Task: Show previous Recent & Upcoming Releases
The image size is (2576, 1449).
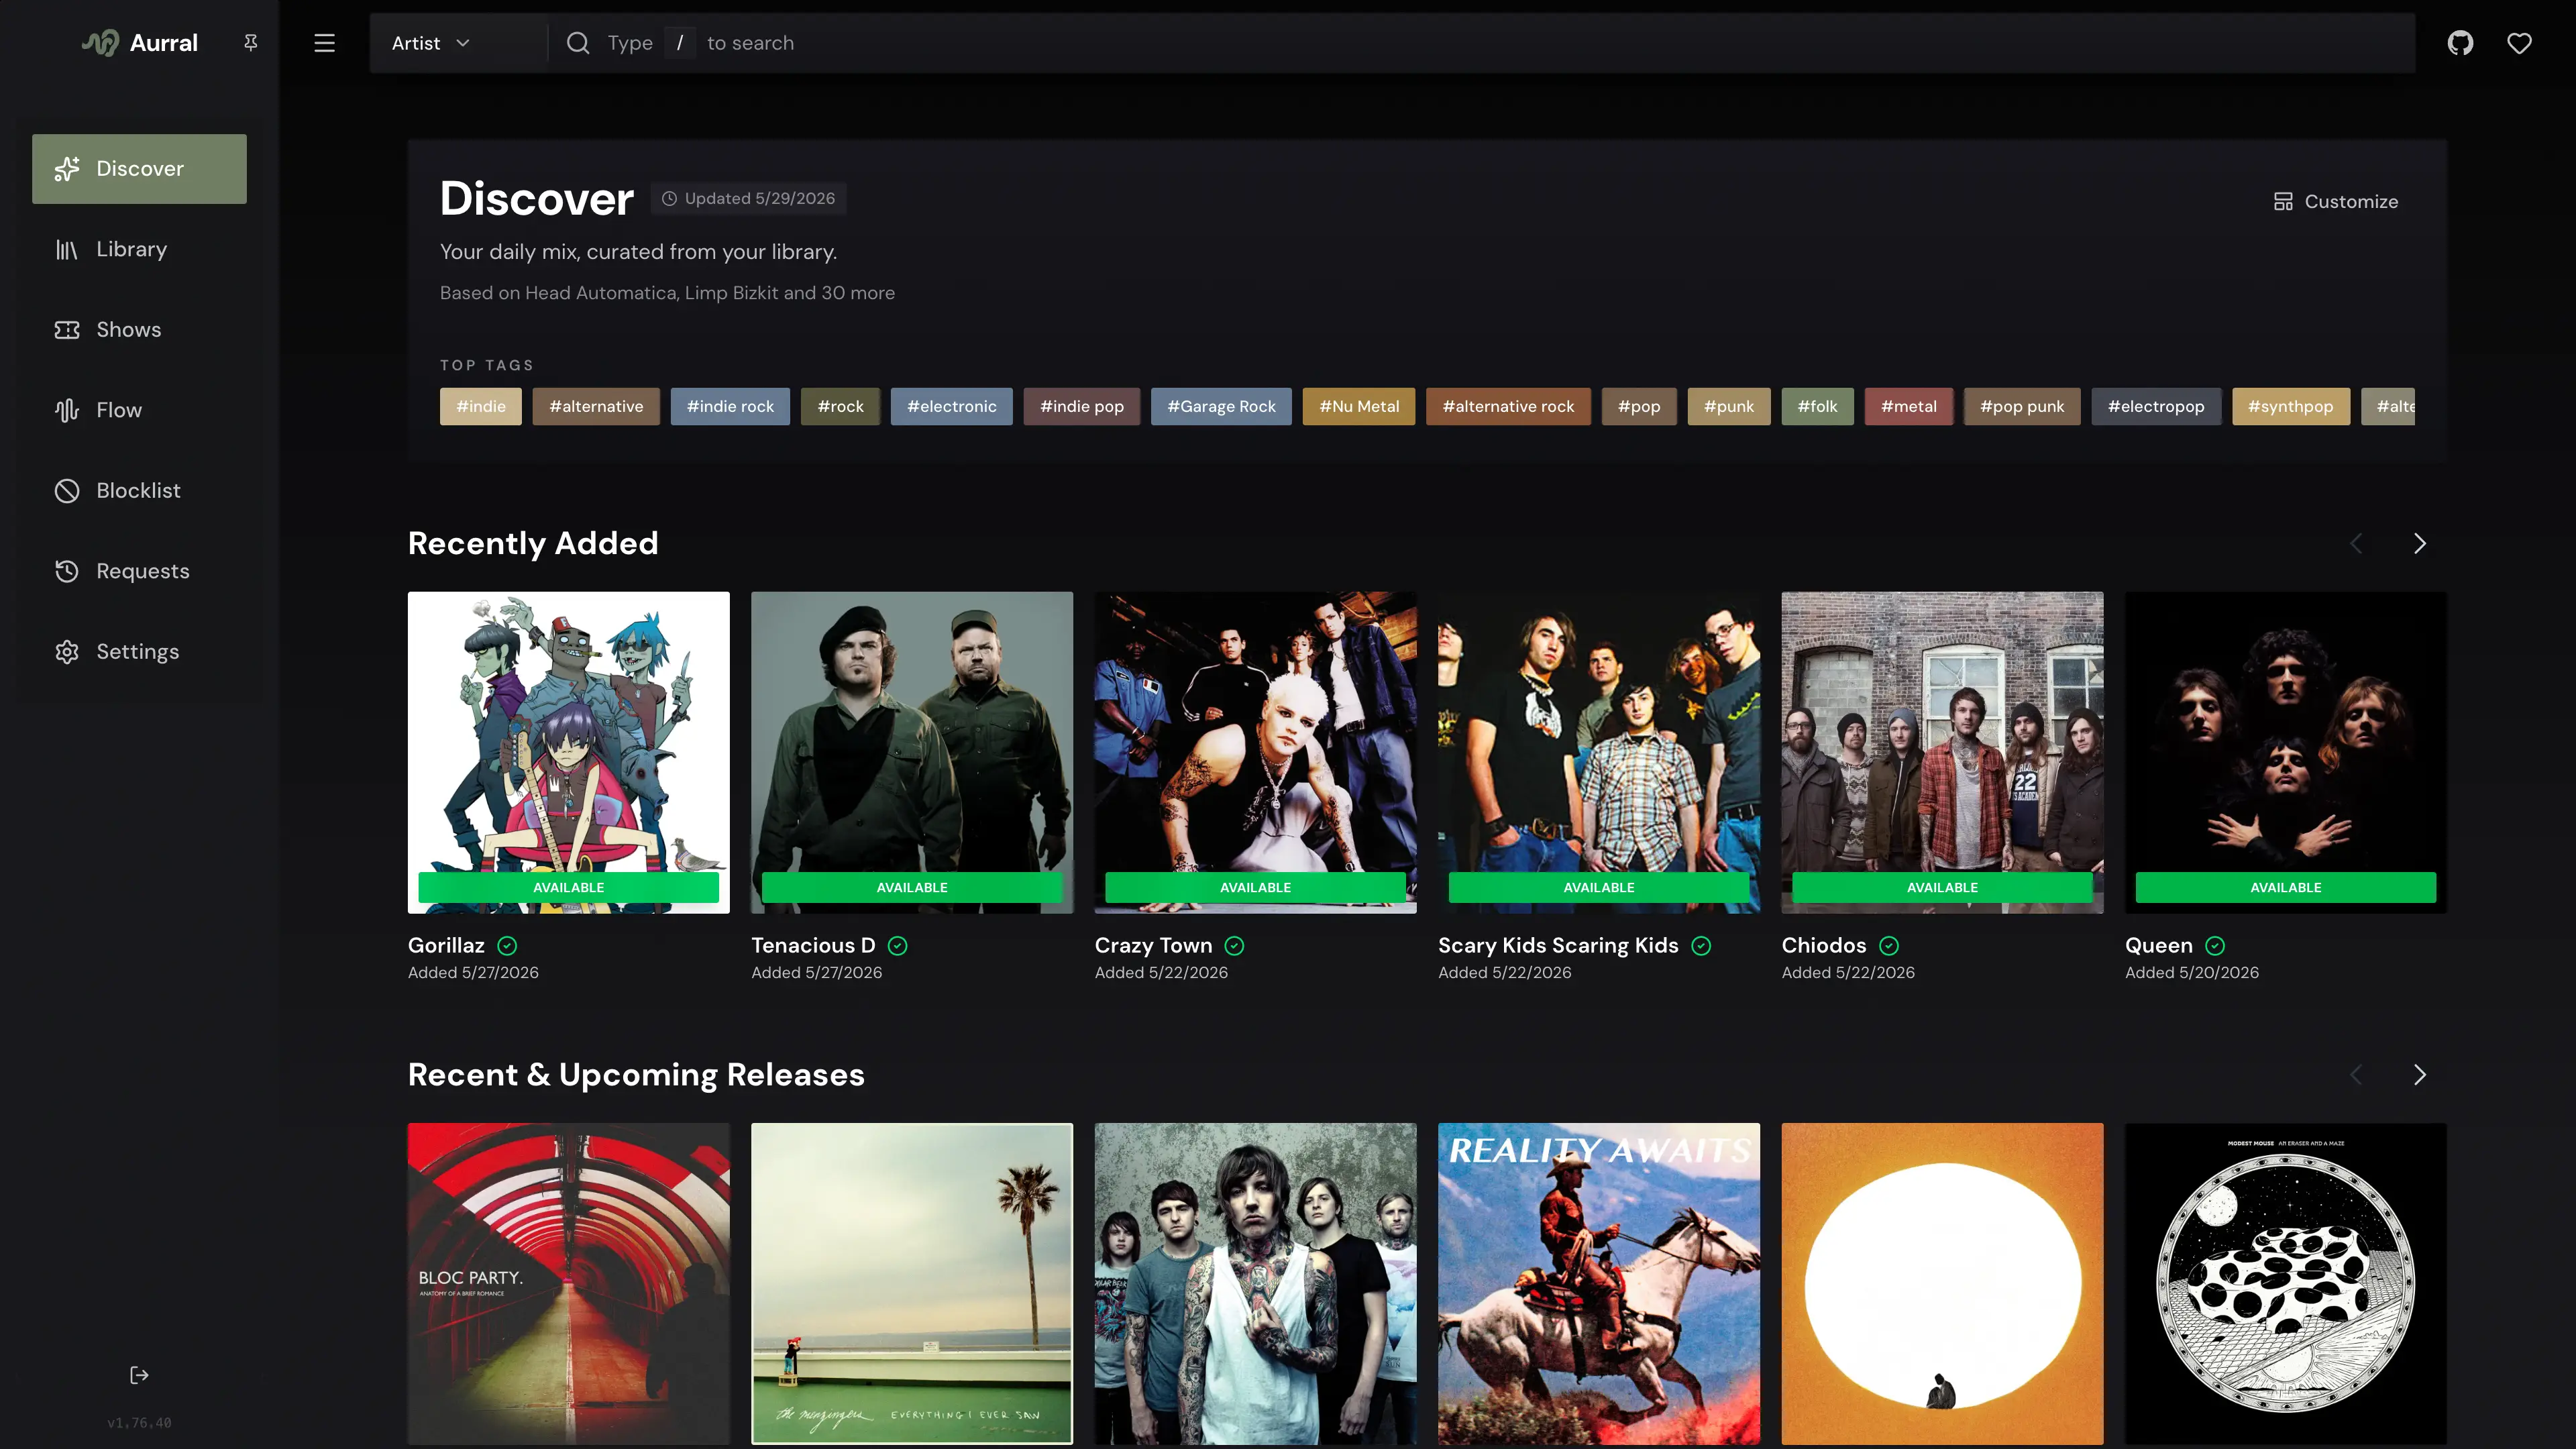Action: [2356, 1074]
